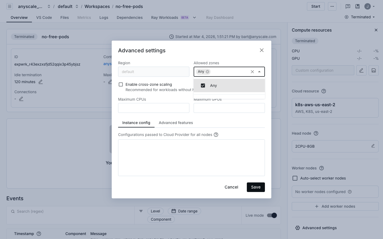Collapse the Allowed zones dropdown arrow
Viewport: 383px width, 239px height.
click(259, 72)
